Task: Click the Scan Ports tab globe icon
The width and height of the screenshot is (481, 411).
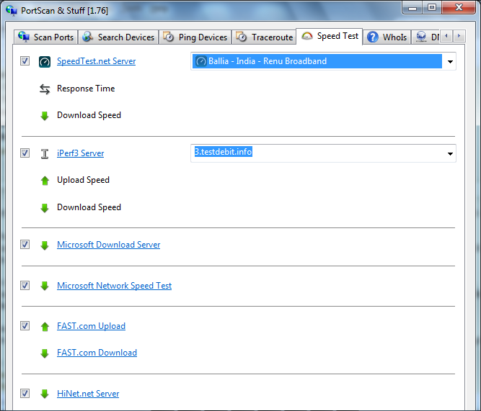Action: 24,37
